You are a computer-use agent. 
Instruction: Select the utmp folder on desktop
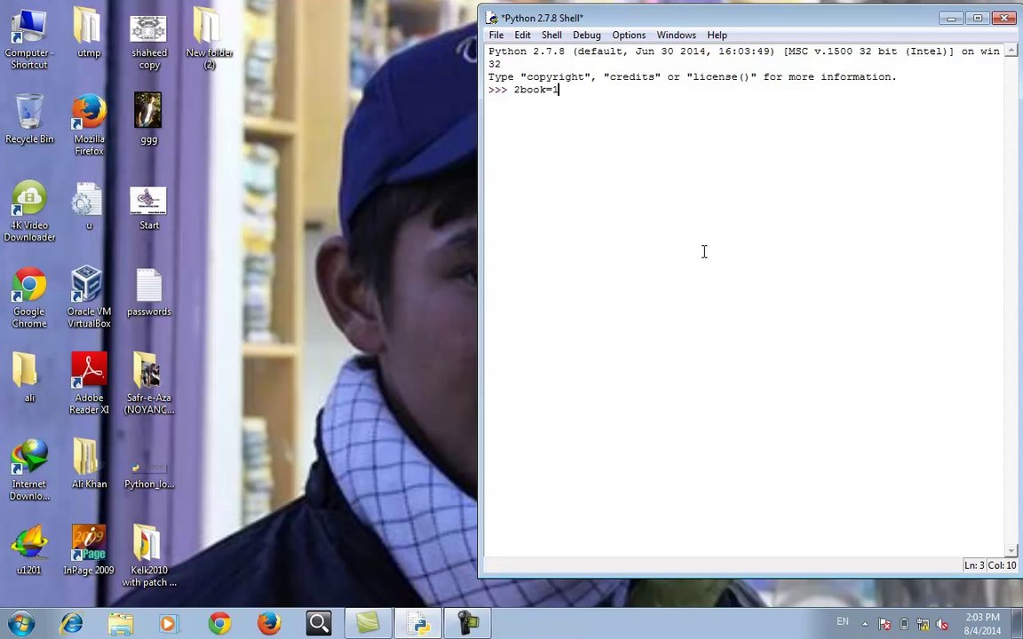click(89, 33)
